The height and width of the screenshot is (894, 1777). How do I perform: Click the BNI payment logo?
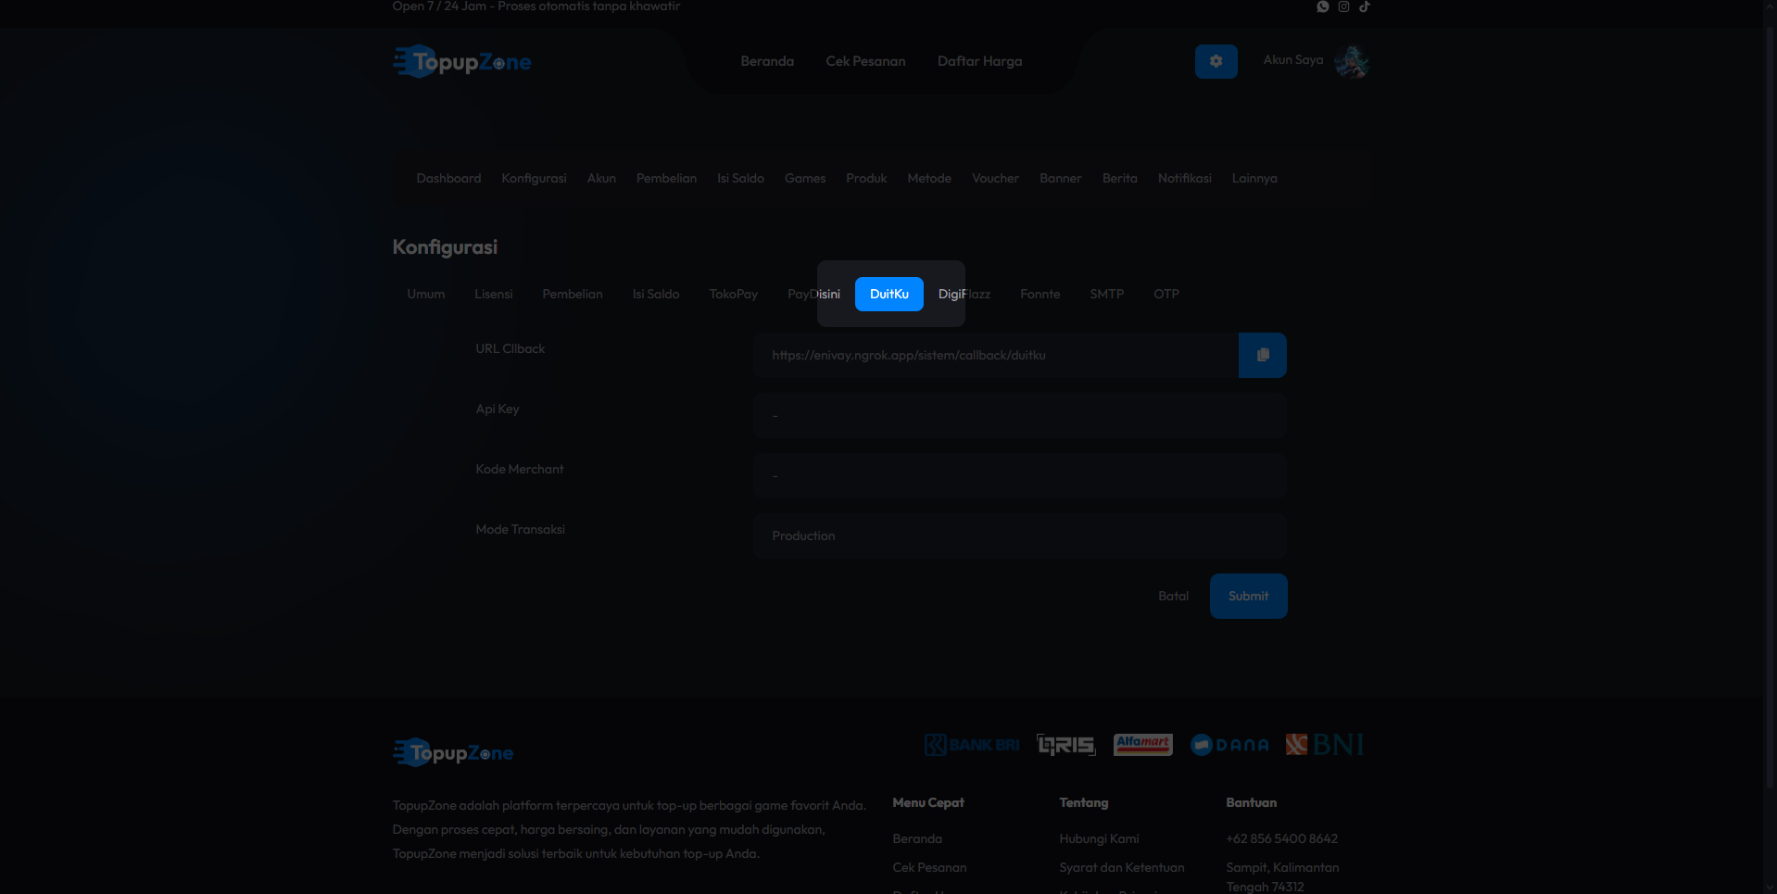click(x=1325, y=745)
